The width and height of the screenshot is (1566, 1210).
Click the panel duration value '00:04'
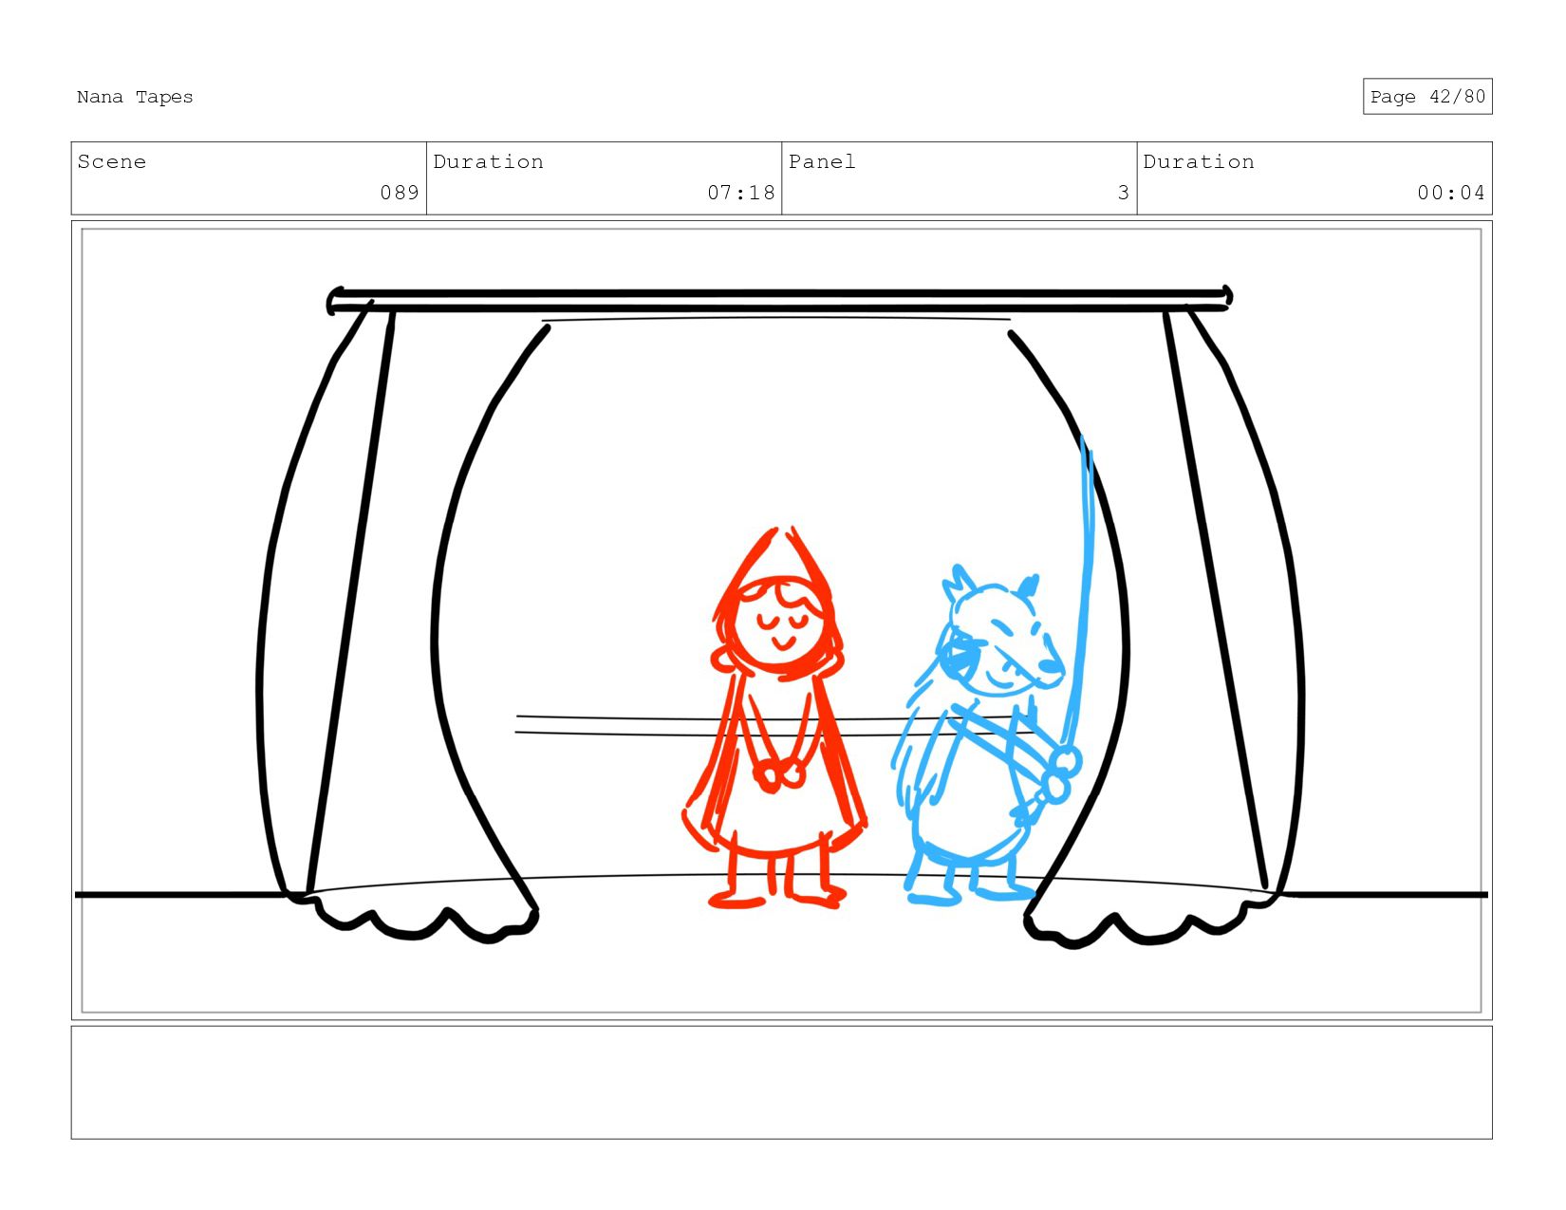1451,193
